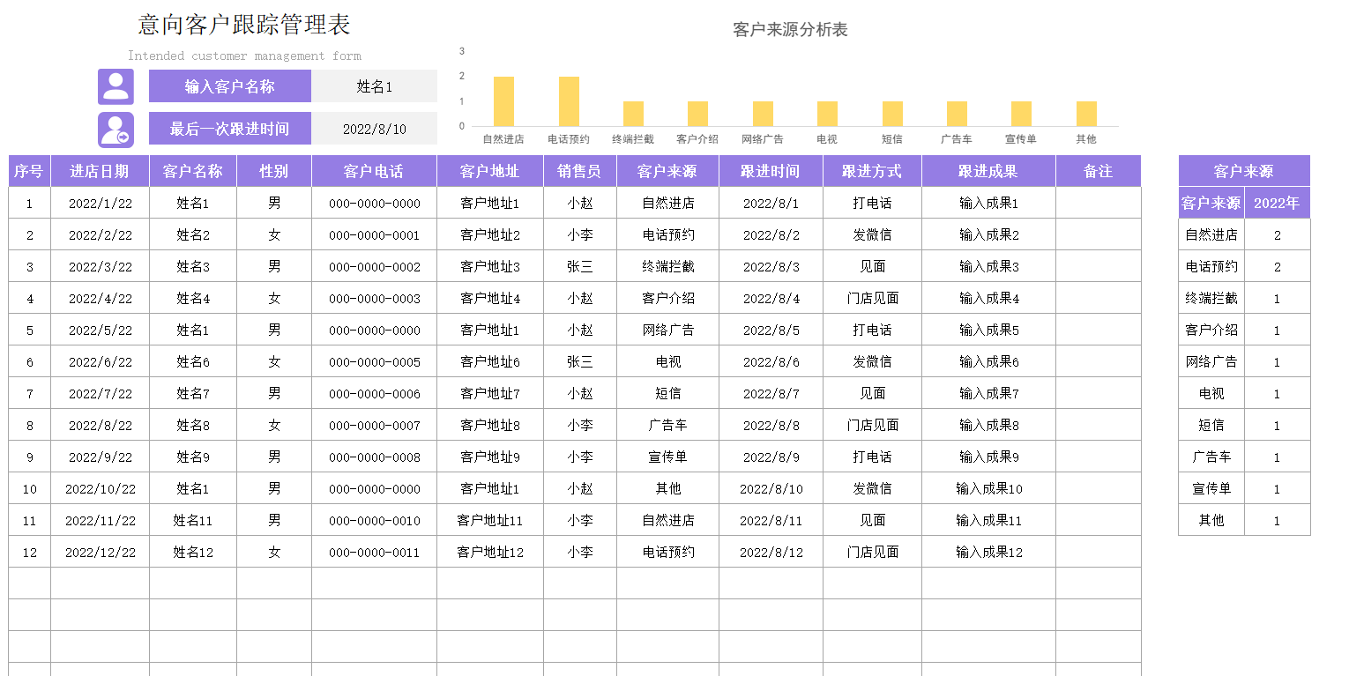
Task: Select the result cell 输入成果10
Action: (x=988, y=488)
